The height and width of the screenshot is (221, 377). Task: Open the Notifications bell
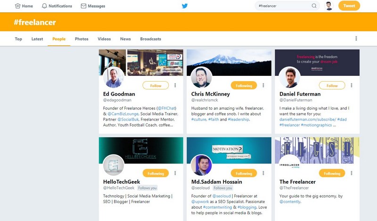click(44, 6)
